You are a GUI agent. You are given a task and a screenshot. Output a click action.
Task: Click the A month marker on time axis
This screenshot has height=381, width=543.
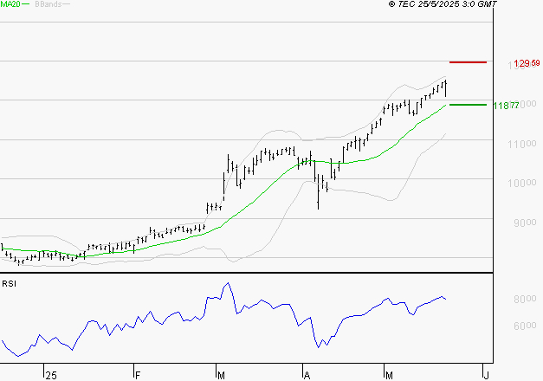pyautogui.click(x=307, y=376)
